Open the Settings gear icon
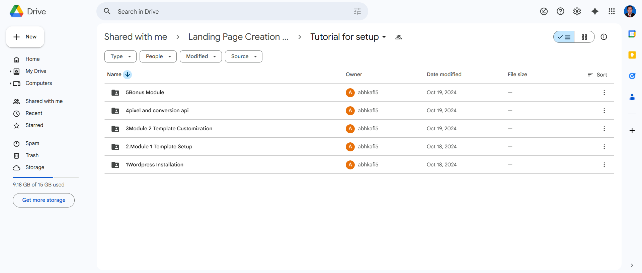The image size is (642, 273). (x=577, y=11)
